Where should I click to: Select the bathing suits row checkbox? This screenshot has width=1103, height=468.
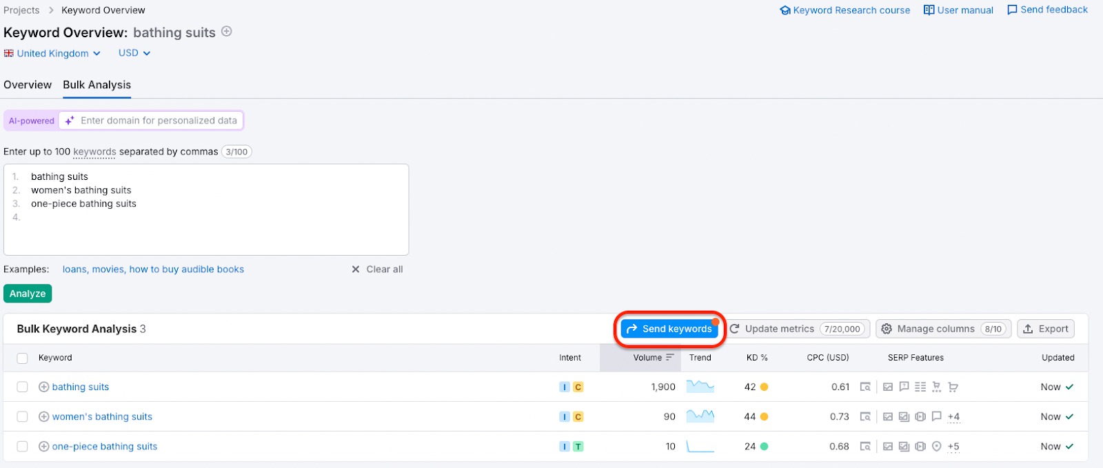tap(23, 387)
